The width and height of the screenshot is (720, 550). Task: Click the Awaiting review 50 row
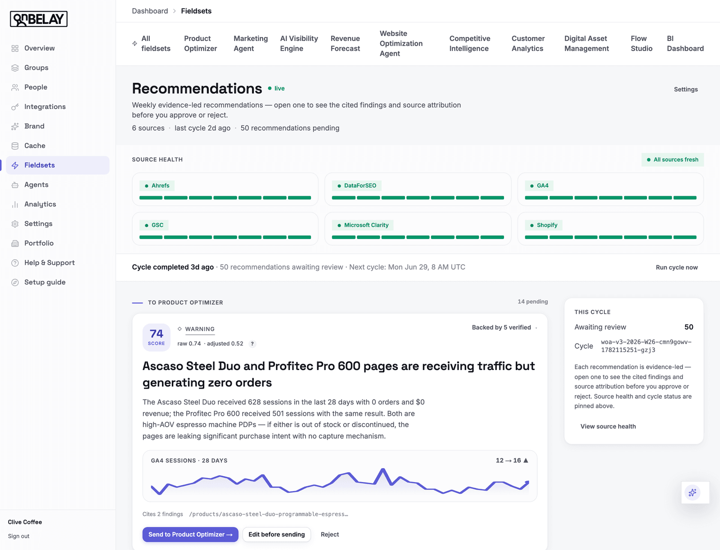point(634,327)
